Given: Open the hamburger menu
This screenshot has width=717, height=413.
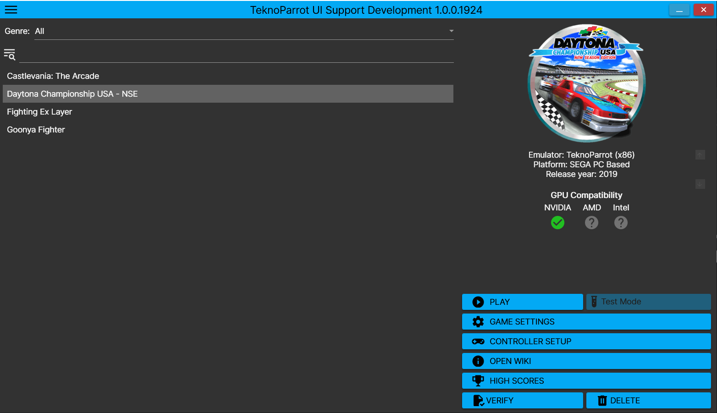Looking at the screenshot, I should pos(11,10).
